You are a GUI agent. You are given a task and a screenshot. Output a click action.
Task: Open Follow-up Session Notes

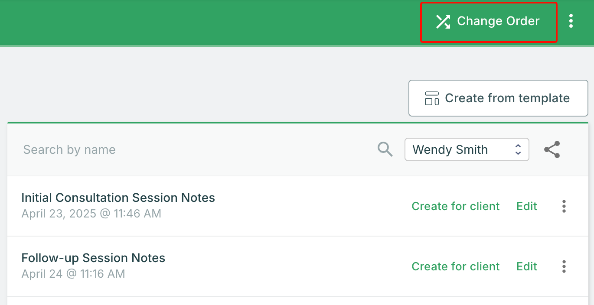coord(93,258)
